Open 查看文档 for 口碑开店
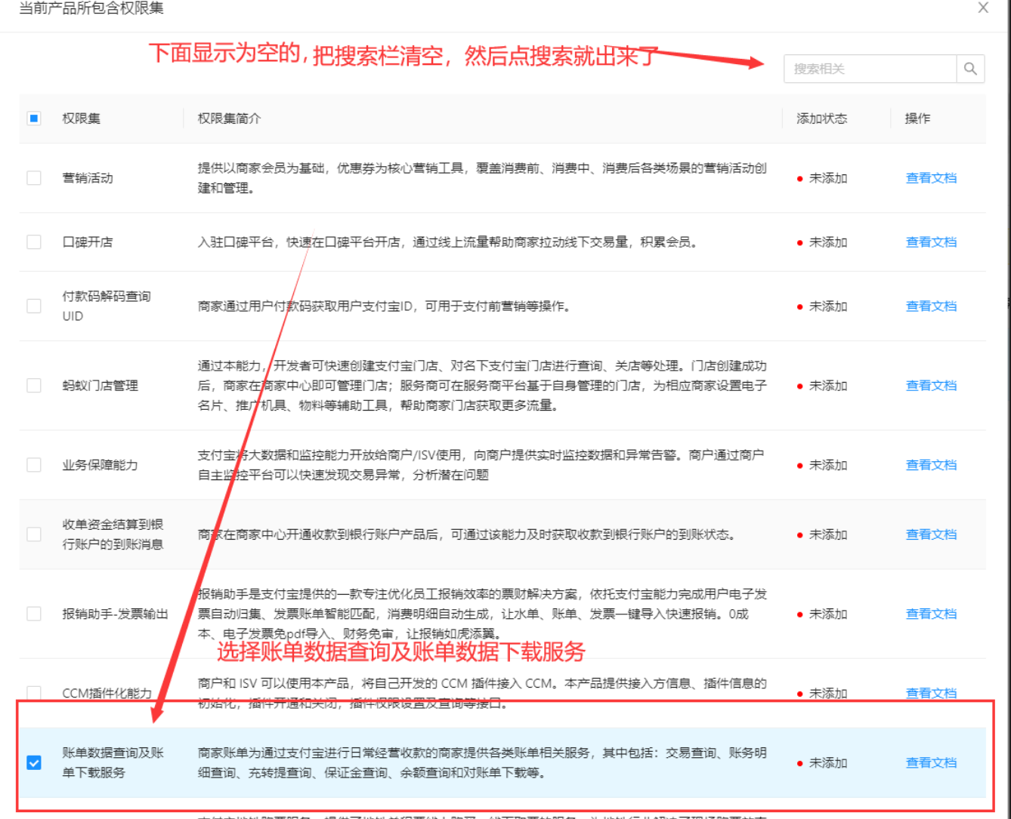The height and width of the screenshot is (819, 1011). [x=931, y=242]
